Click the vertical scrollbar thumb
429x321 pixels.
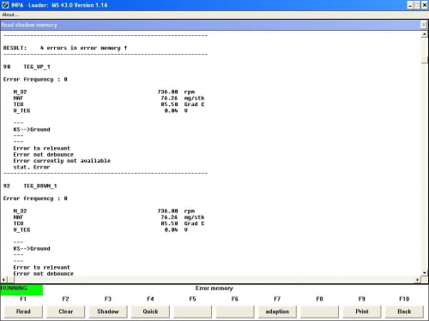(425, 60)
